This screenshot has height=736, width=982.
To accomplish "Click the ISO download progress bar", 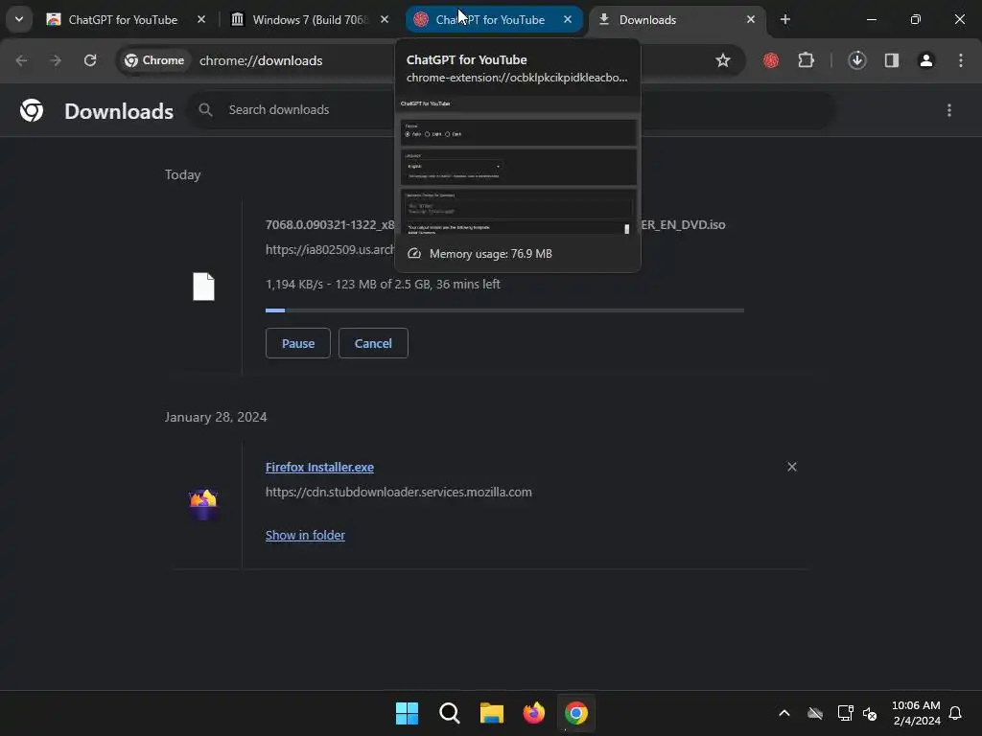I will 504,310.
